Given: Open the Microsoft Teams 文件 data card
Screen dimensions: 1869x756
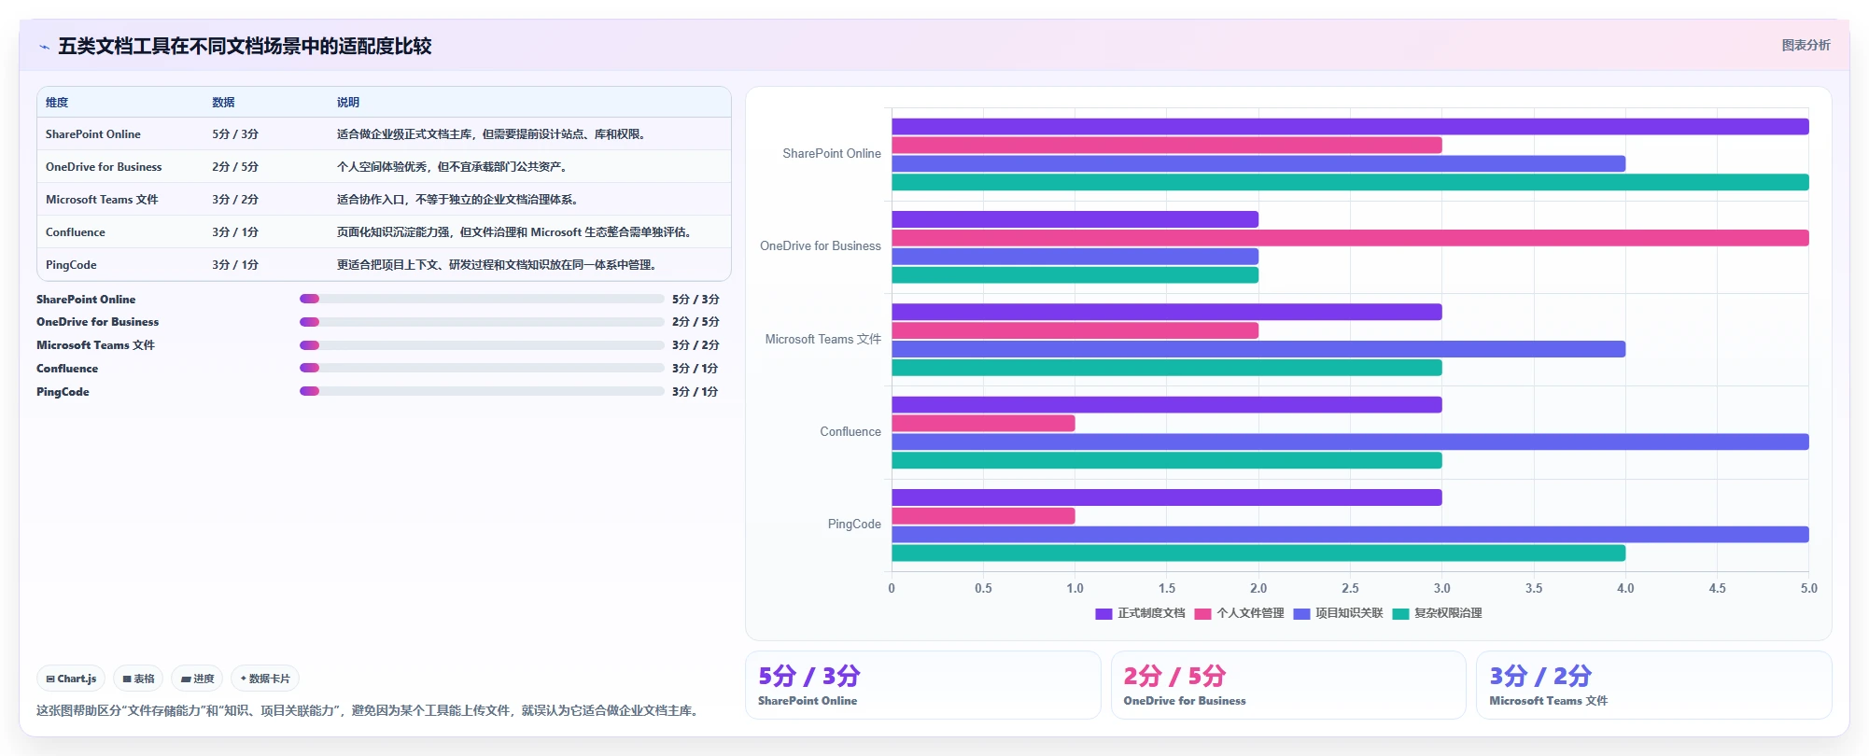Looking at the screenshot, I should pos(1653,685).
